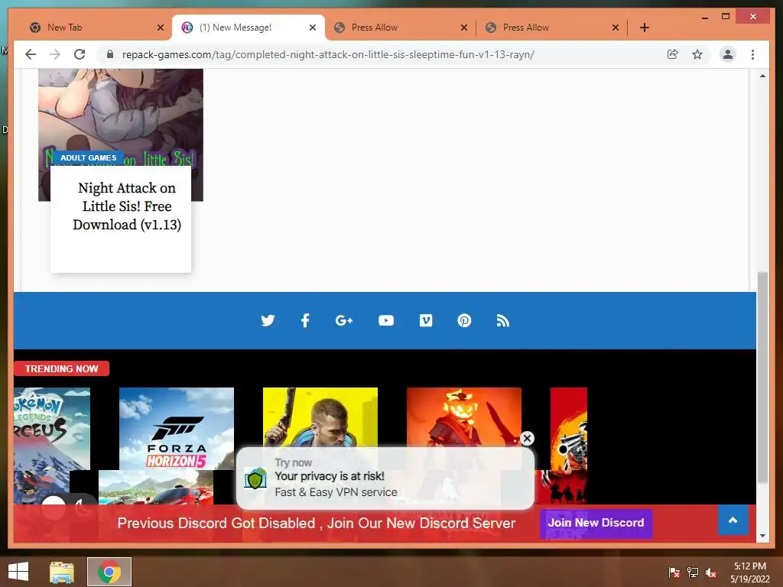This screenshot has width=783, height=587.
Task: Open the Chrome three-dot menu
Action: point(752,54)
